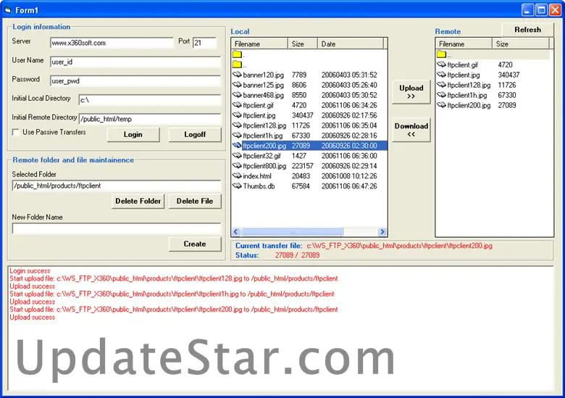Click Local list scrollbar right arrow

(x=382, y=232)
